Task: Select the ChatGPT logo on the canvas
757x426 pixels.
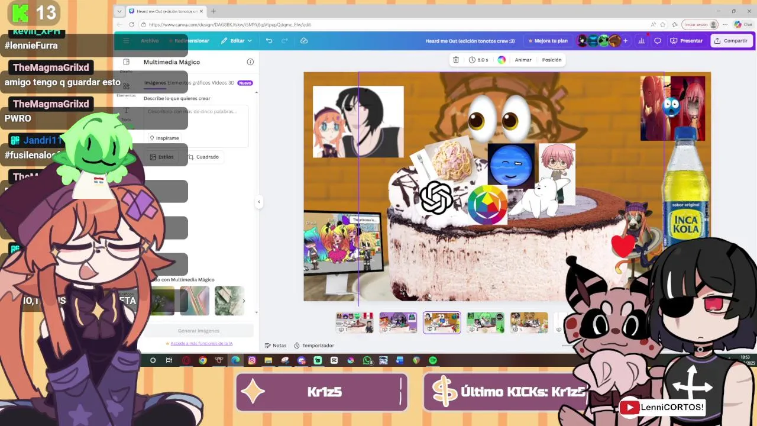Action: pyautogui.click(x=436, y=198)
